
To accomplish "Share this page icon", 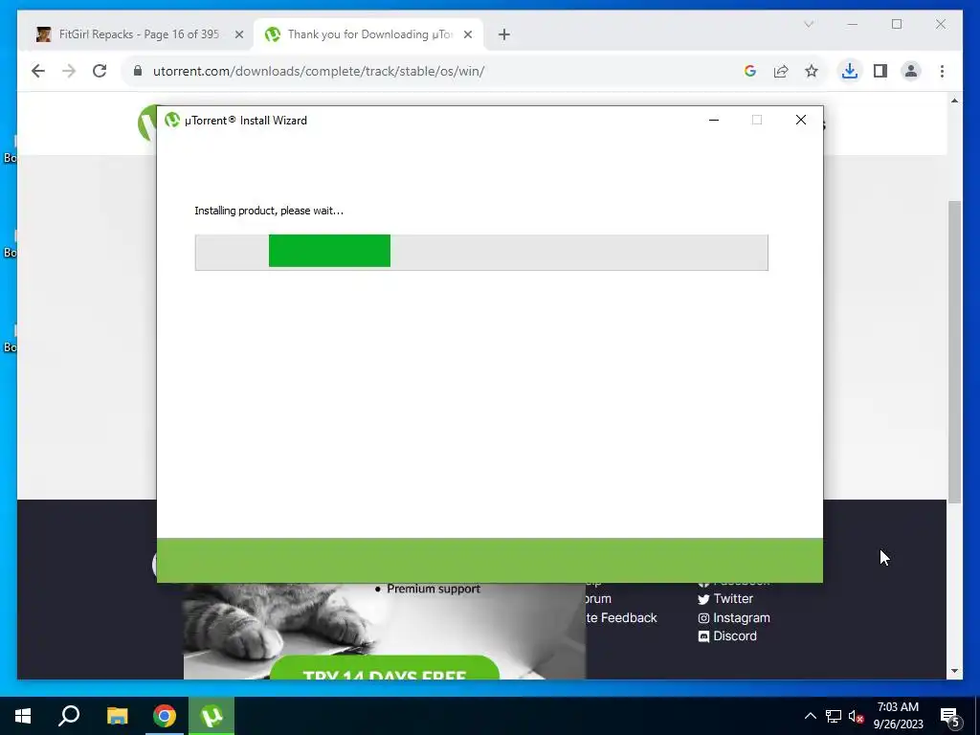I will [781, 71].
